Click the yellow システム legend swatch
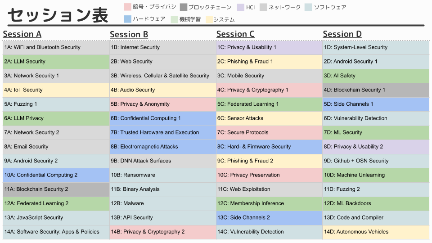 (x=209, y=19)
